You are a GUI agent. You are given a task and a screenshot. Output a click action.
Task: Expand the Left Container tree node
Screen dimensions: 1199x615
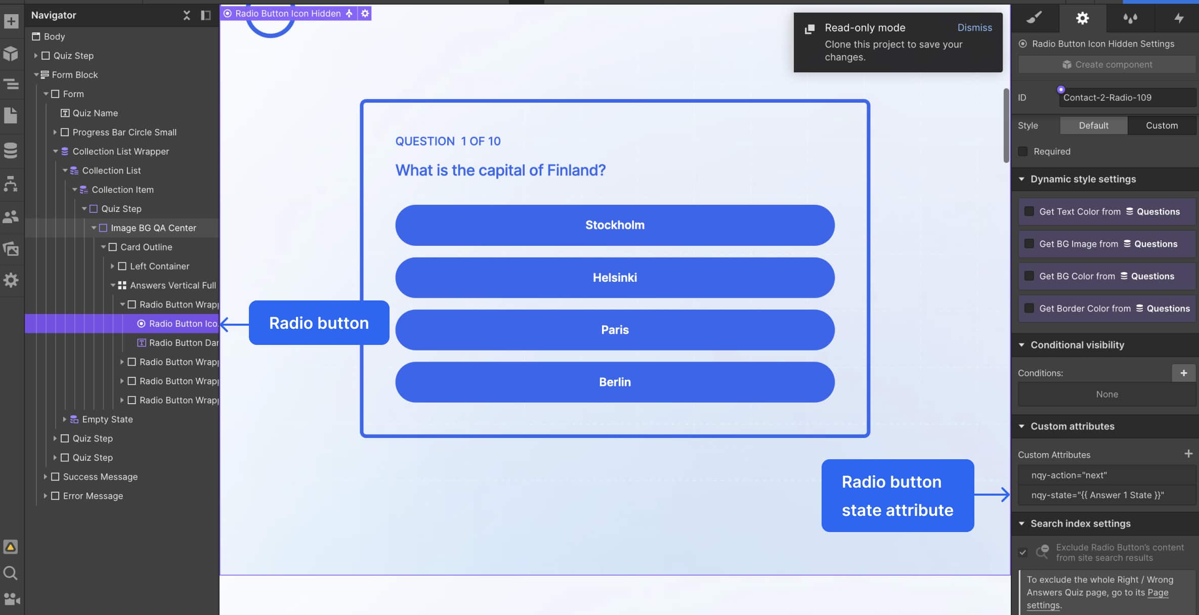tap(112, 266)
